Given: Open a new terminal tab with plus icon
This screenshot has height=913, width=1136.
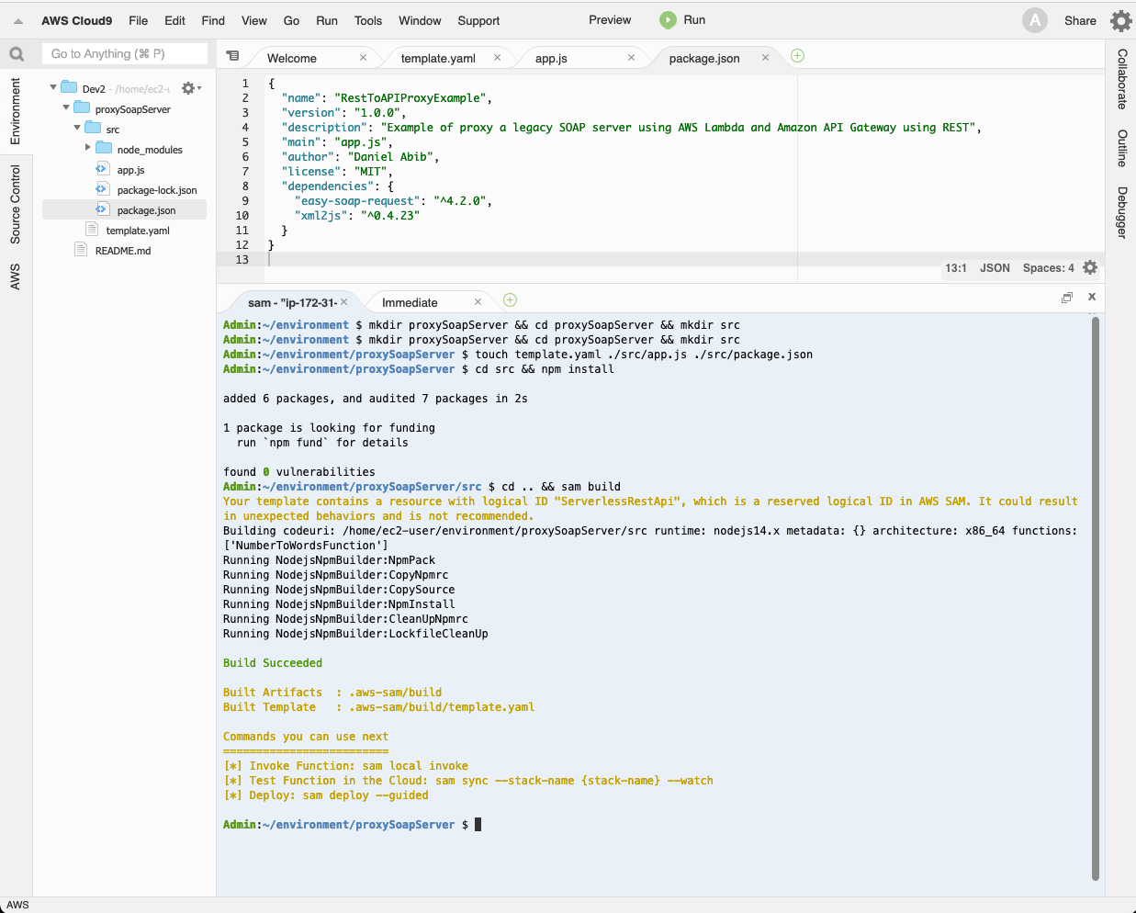Looking at the screenshot, I should coord(510,300).
